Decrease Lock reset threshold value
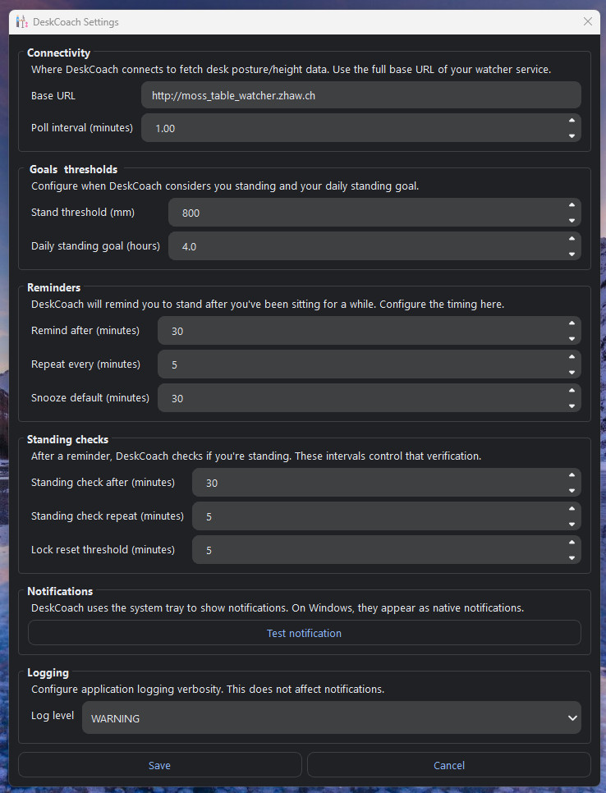Image resolution: width=606 pixels, height=793 pixels. coord(572,557)
